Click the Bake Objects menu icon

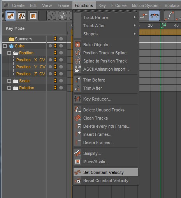coord(77,45)
